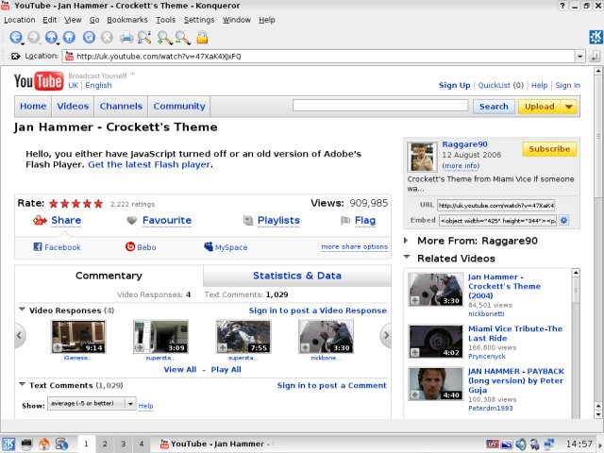Click the Get the latest Flash player link
This screenshot has height=453, width=604.
click(149, 164)
